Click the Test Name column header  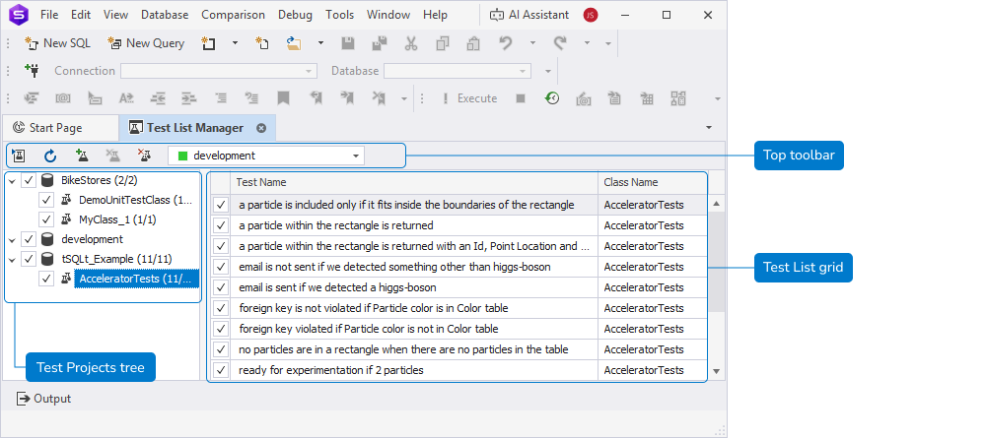tap(414, 182)
